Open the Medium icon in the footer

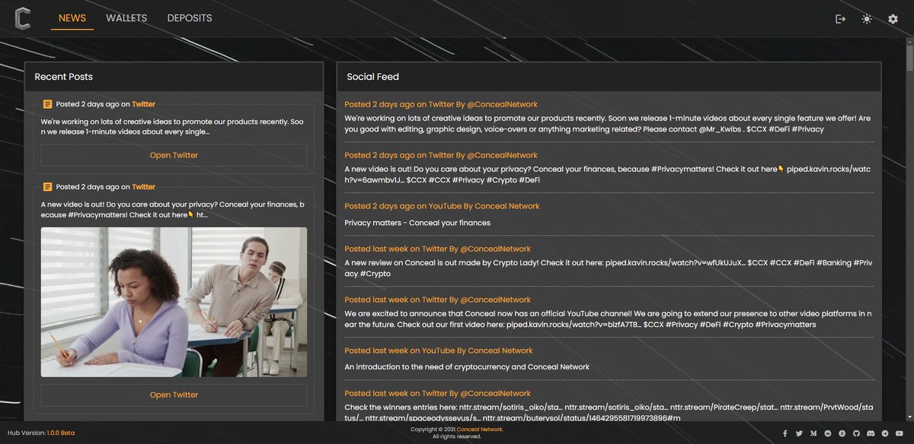tap(813, 433)
